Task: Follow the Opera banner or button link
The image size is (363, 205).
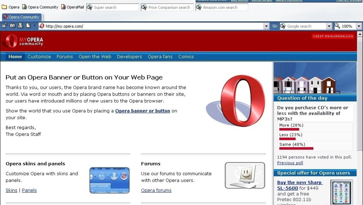Action: [x=143, y=111]
